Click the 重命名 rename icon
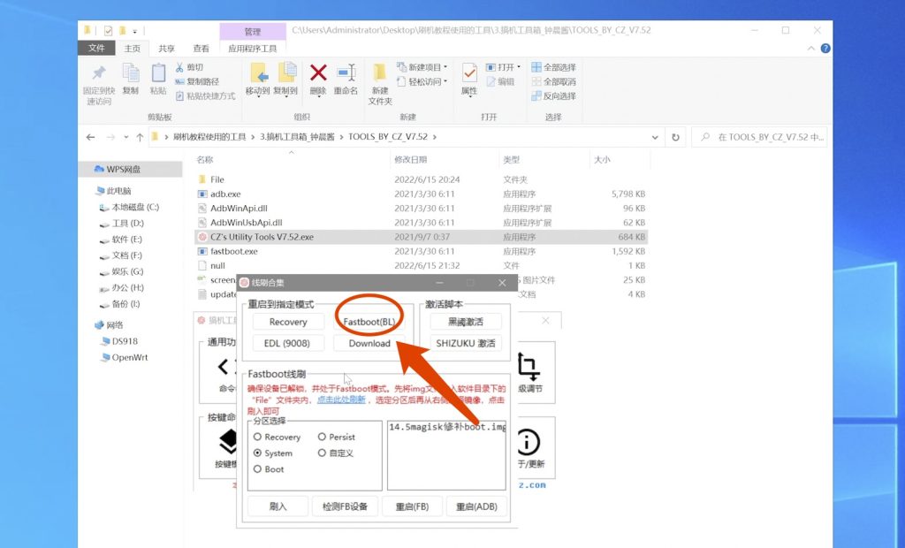The width and height of the screenshot is (905, 548). point(346,73)
